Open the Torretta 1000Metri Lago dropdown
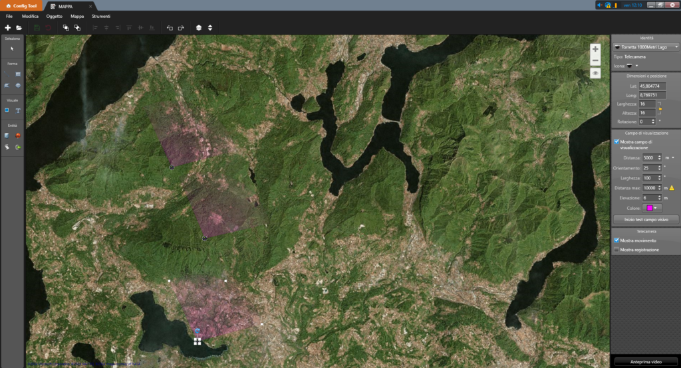681x368 pixels. tap(646, 47)
